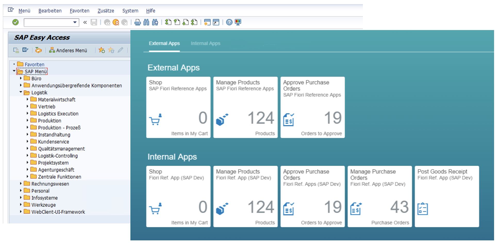Image resolution: width=500 pixels, height=245 pixels.
Task: Click the Next Page icon
Action: pos(185,22)
